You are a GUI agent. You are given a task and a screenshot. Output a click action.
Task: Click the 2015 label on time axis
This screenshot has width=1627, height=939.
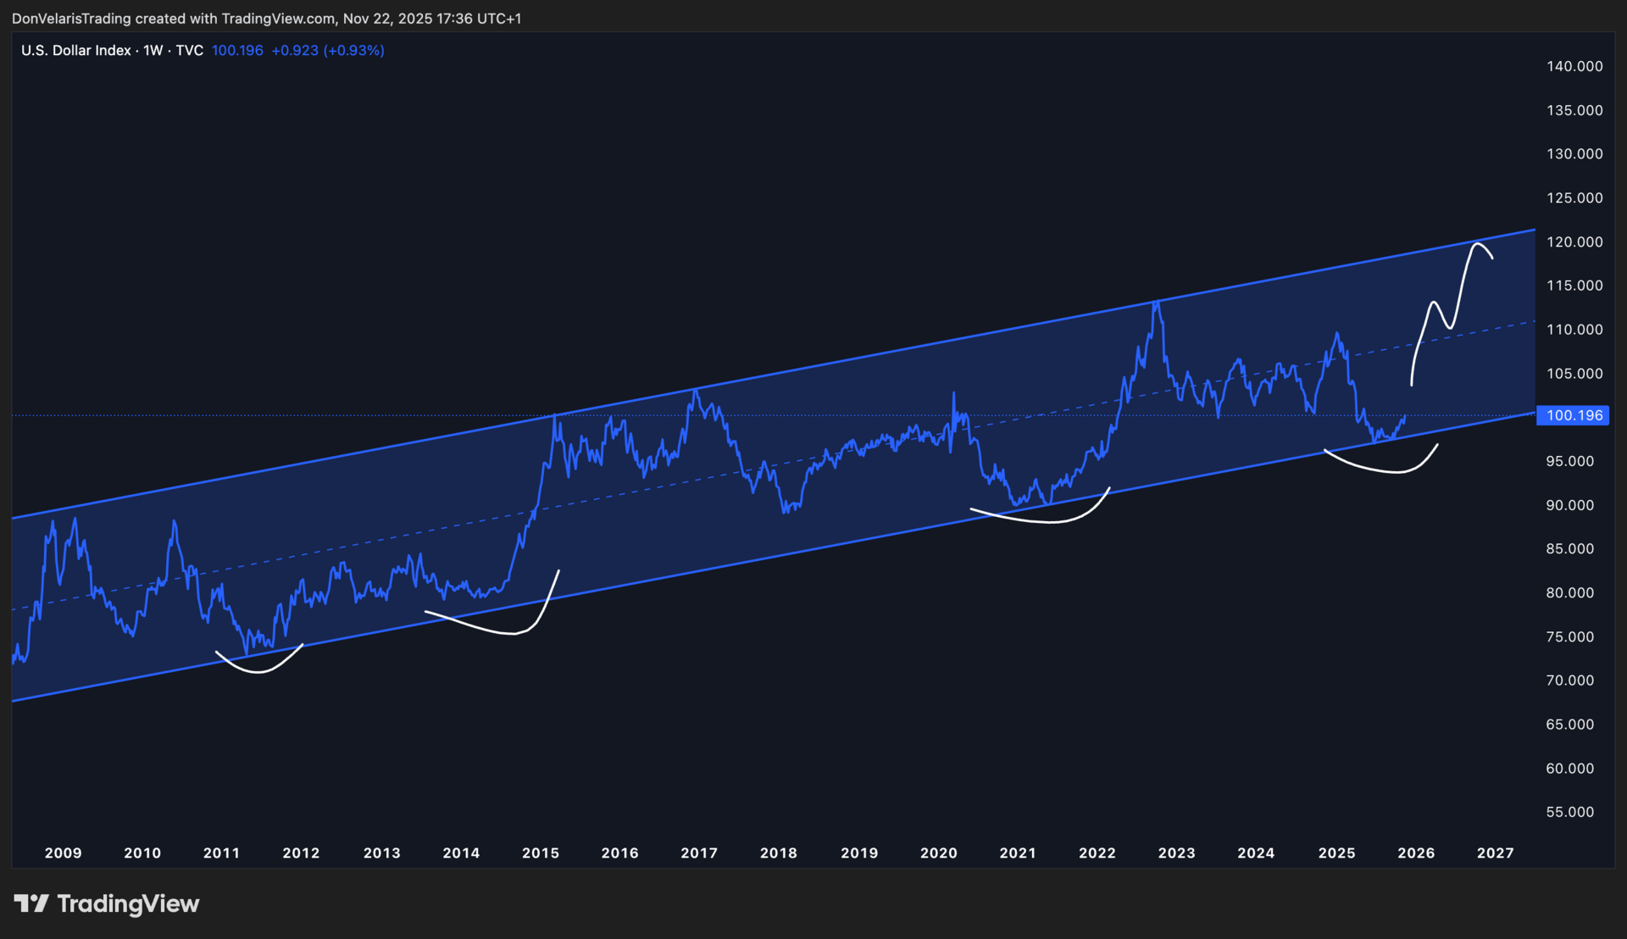coord(540,853)
